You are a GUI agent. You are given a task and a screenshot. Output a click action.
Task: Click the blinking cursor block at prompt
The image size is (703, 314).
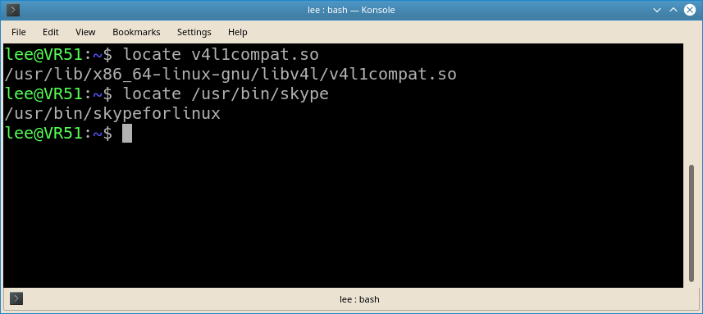[127, 134]
